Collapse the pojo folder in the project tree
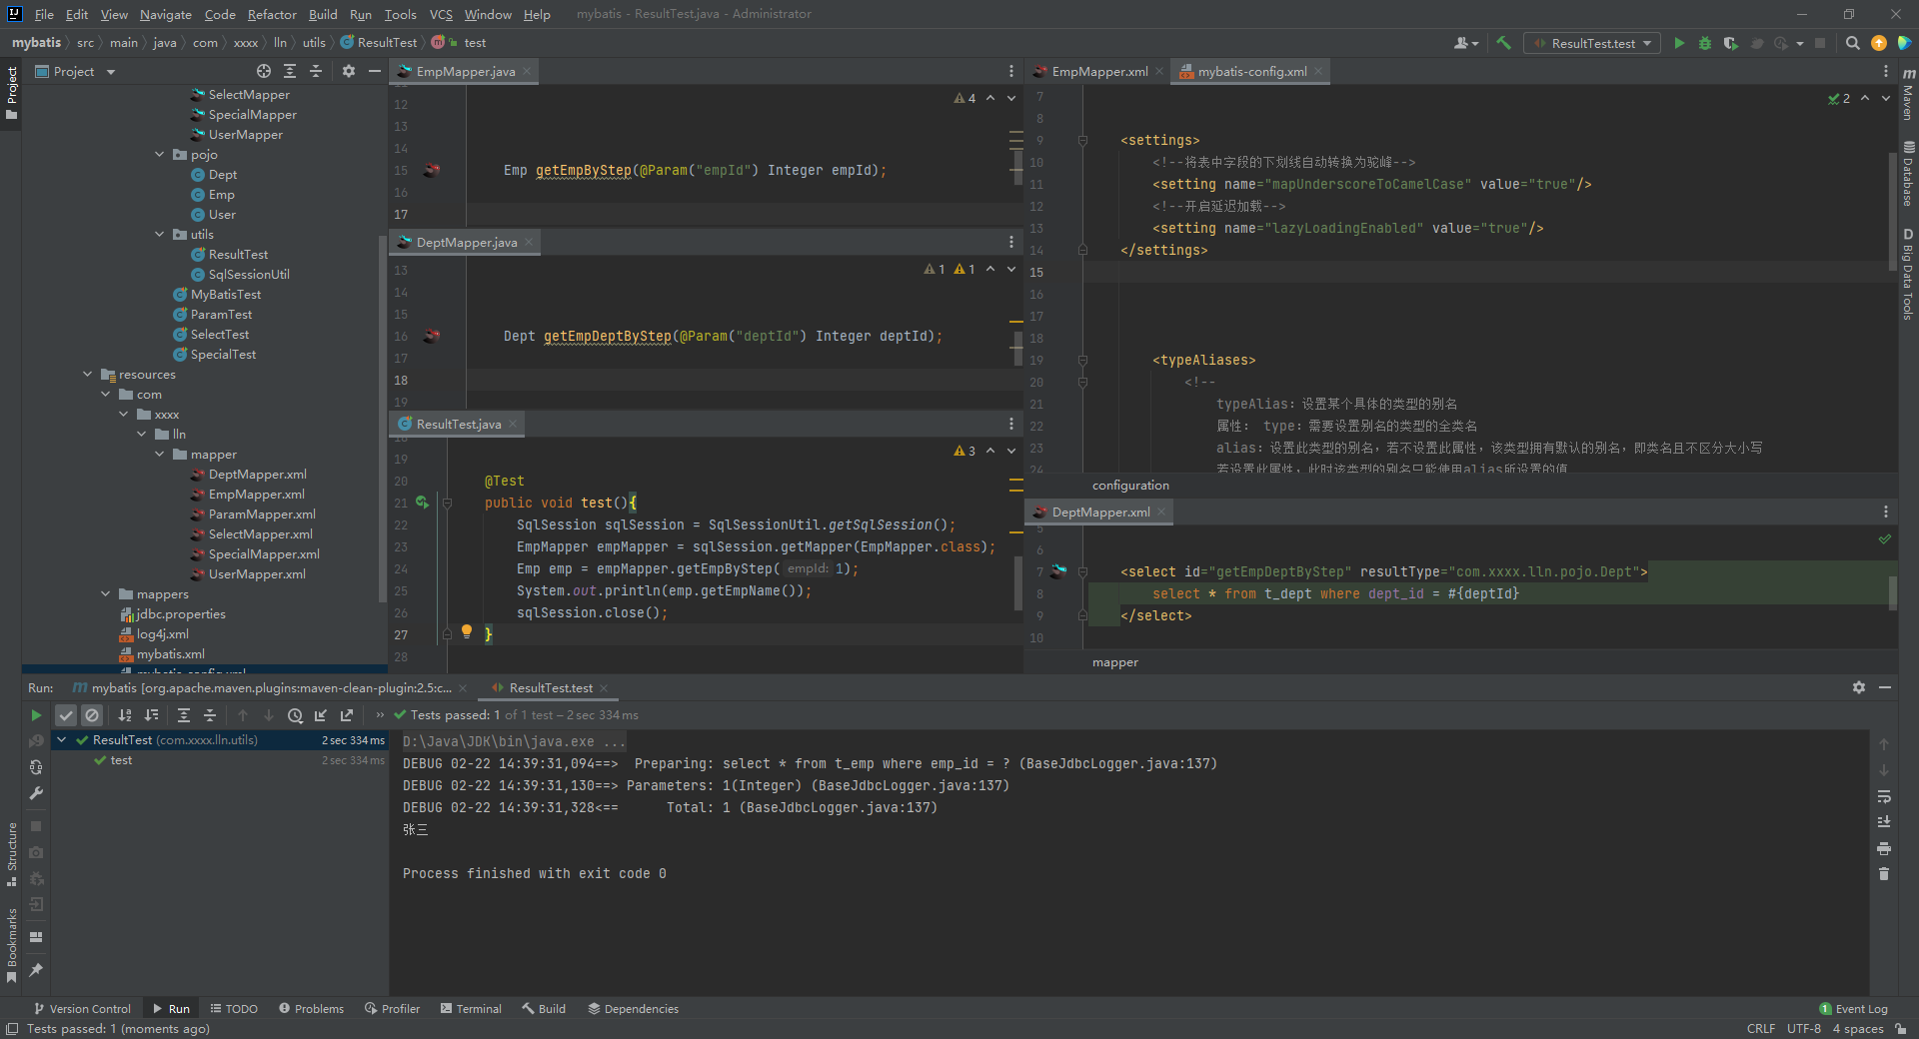Screen dimensions: 1919x1039 tap(160, 154)
